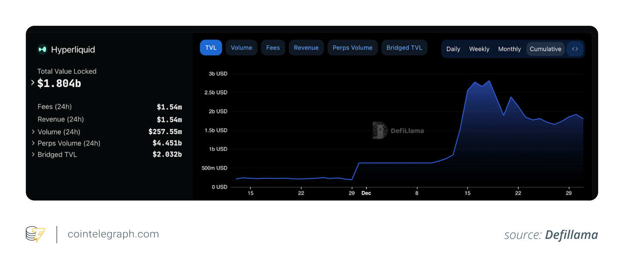Click the DefiLlama watermark logo

point(380,130)
